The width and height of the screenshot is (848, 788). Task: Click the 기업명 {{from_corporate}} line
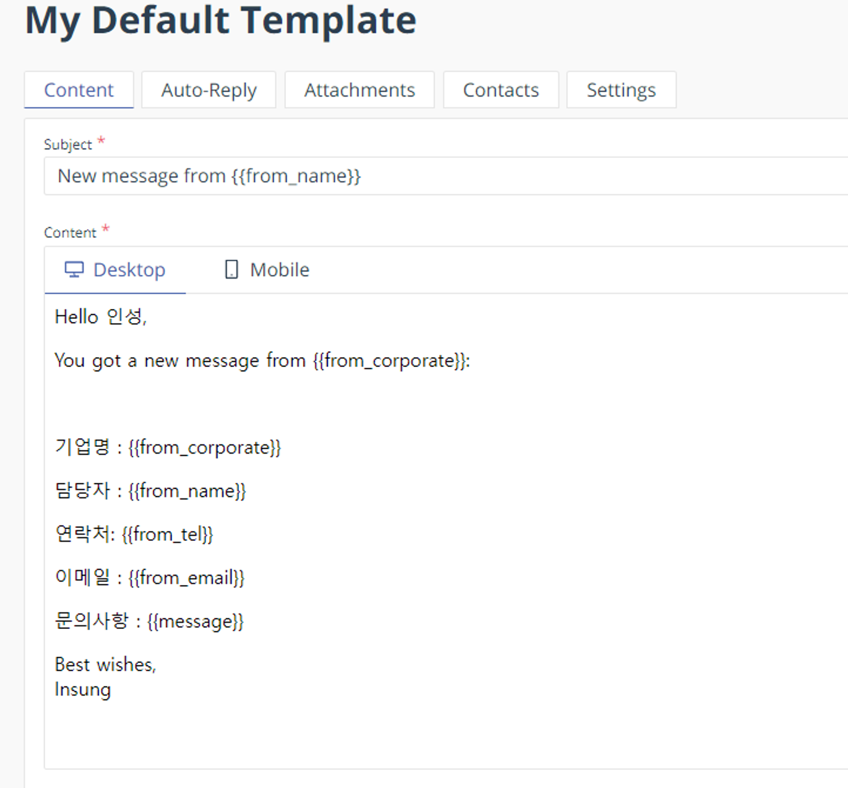(x=168, y=447)
